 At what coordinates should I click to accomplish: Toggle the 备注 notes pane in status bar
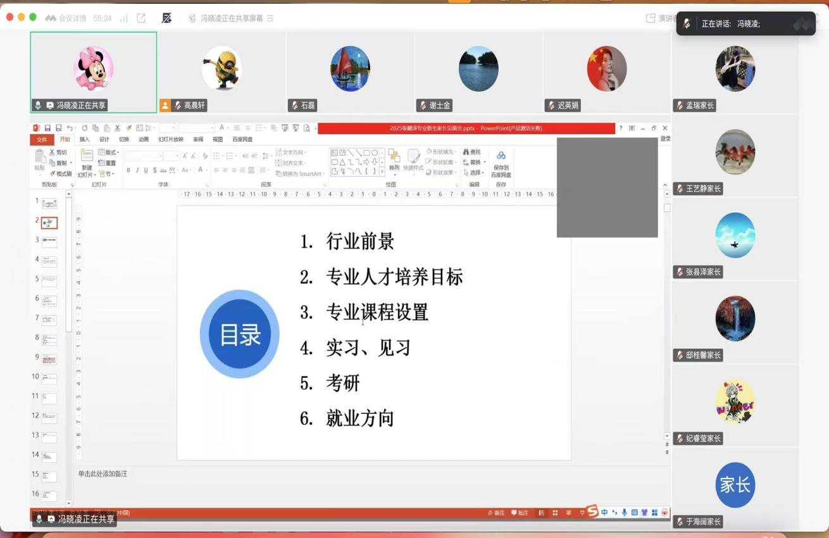pos(496,513)
